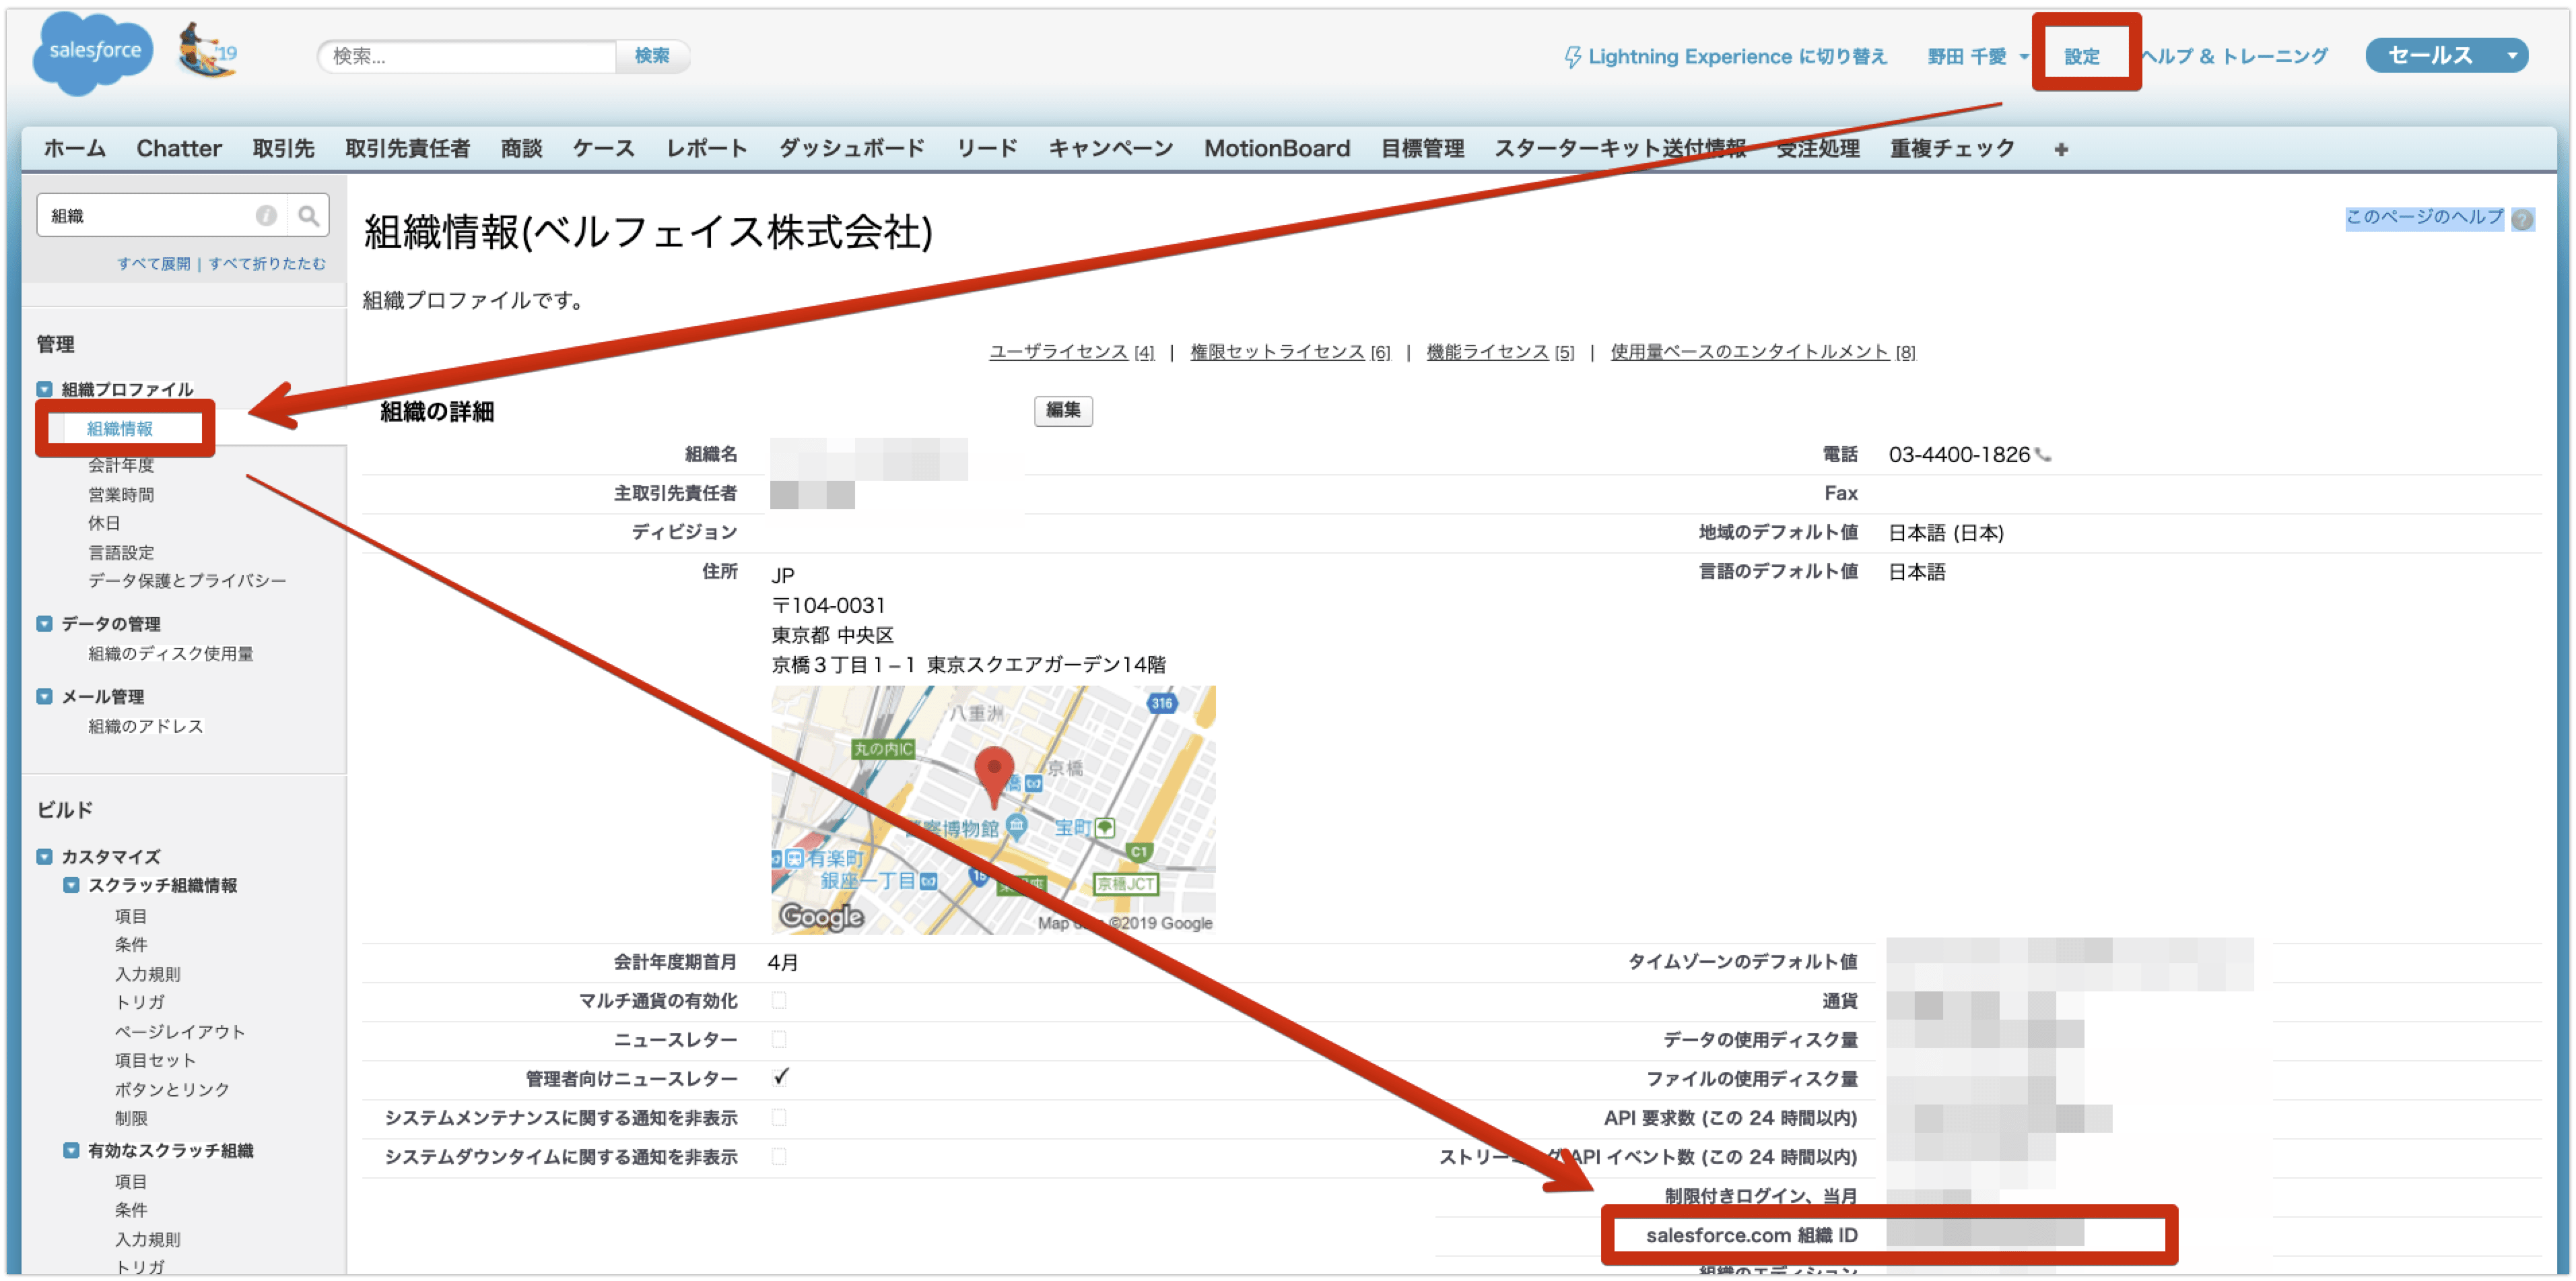This screenshot has height=1281, width=2576.
Task: Click the phone icon next to 03-4400-1826
Action: (x=2044, y=455)
